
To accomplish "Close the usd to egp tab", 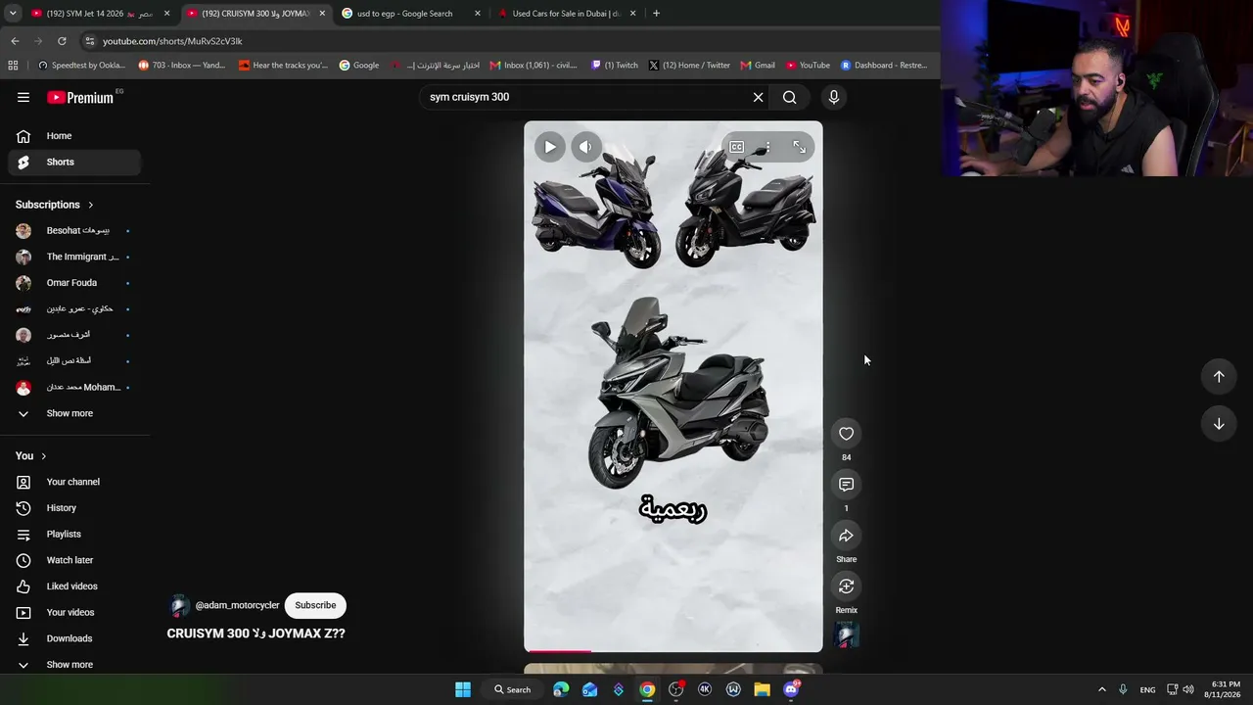I will click(x=478, y=14).
